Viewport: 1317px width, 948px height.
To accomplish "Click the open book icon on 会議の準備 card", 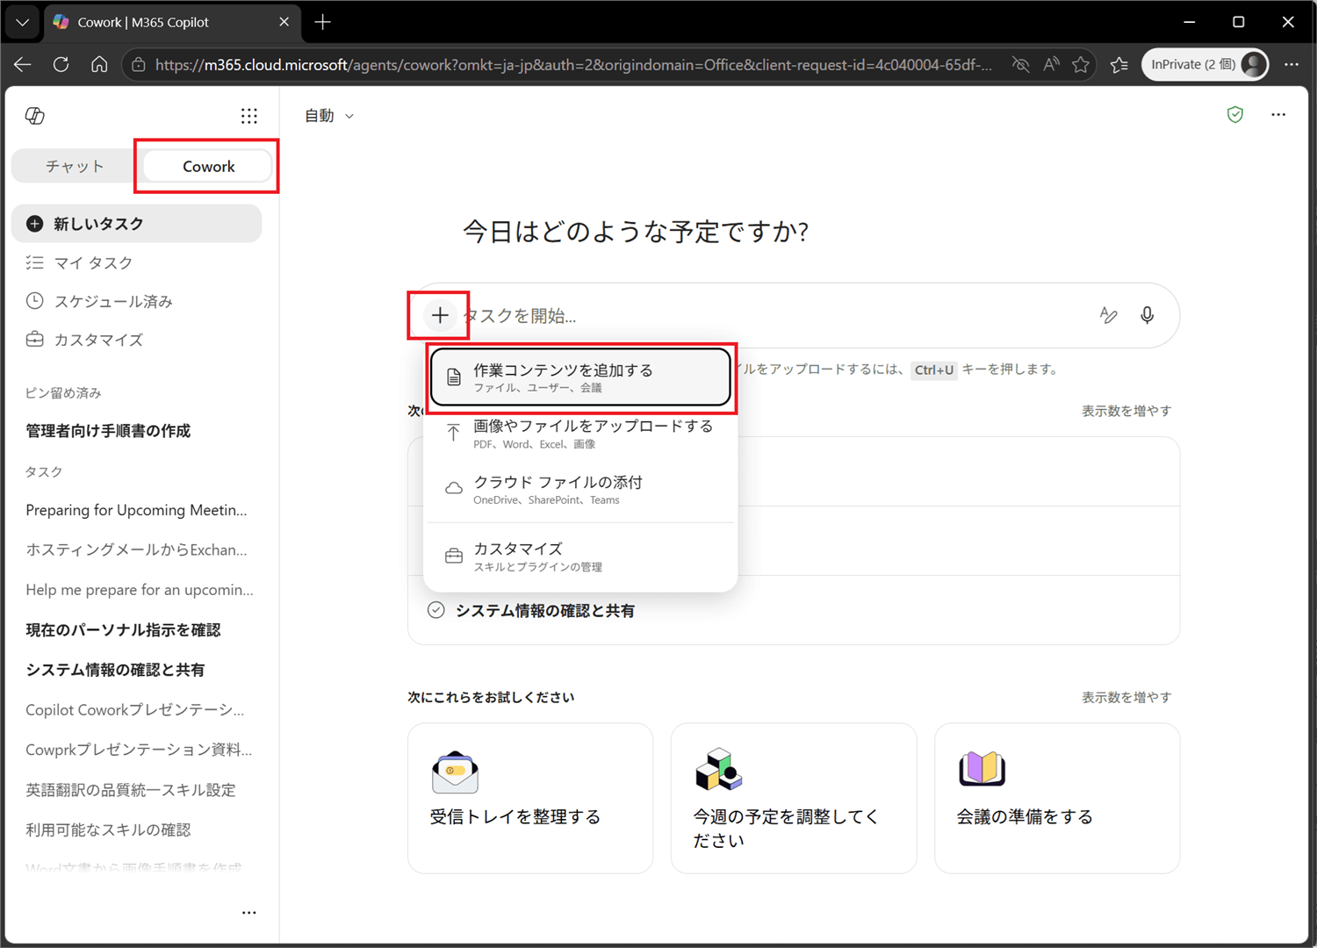I will pos(982,768).
